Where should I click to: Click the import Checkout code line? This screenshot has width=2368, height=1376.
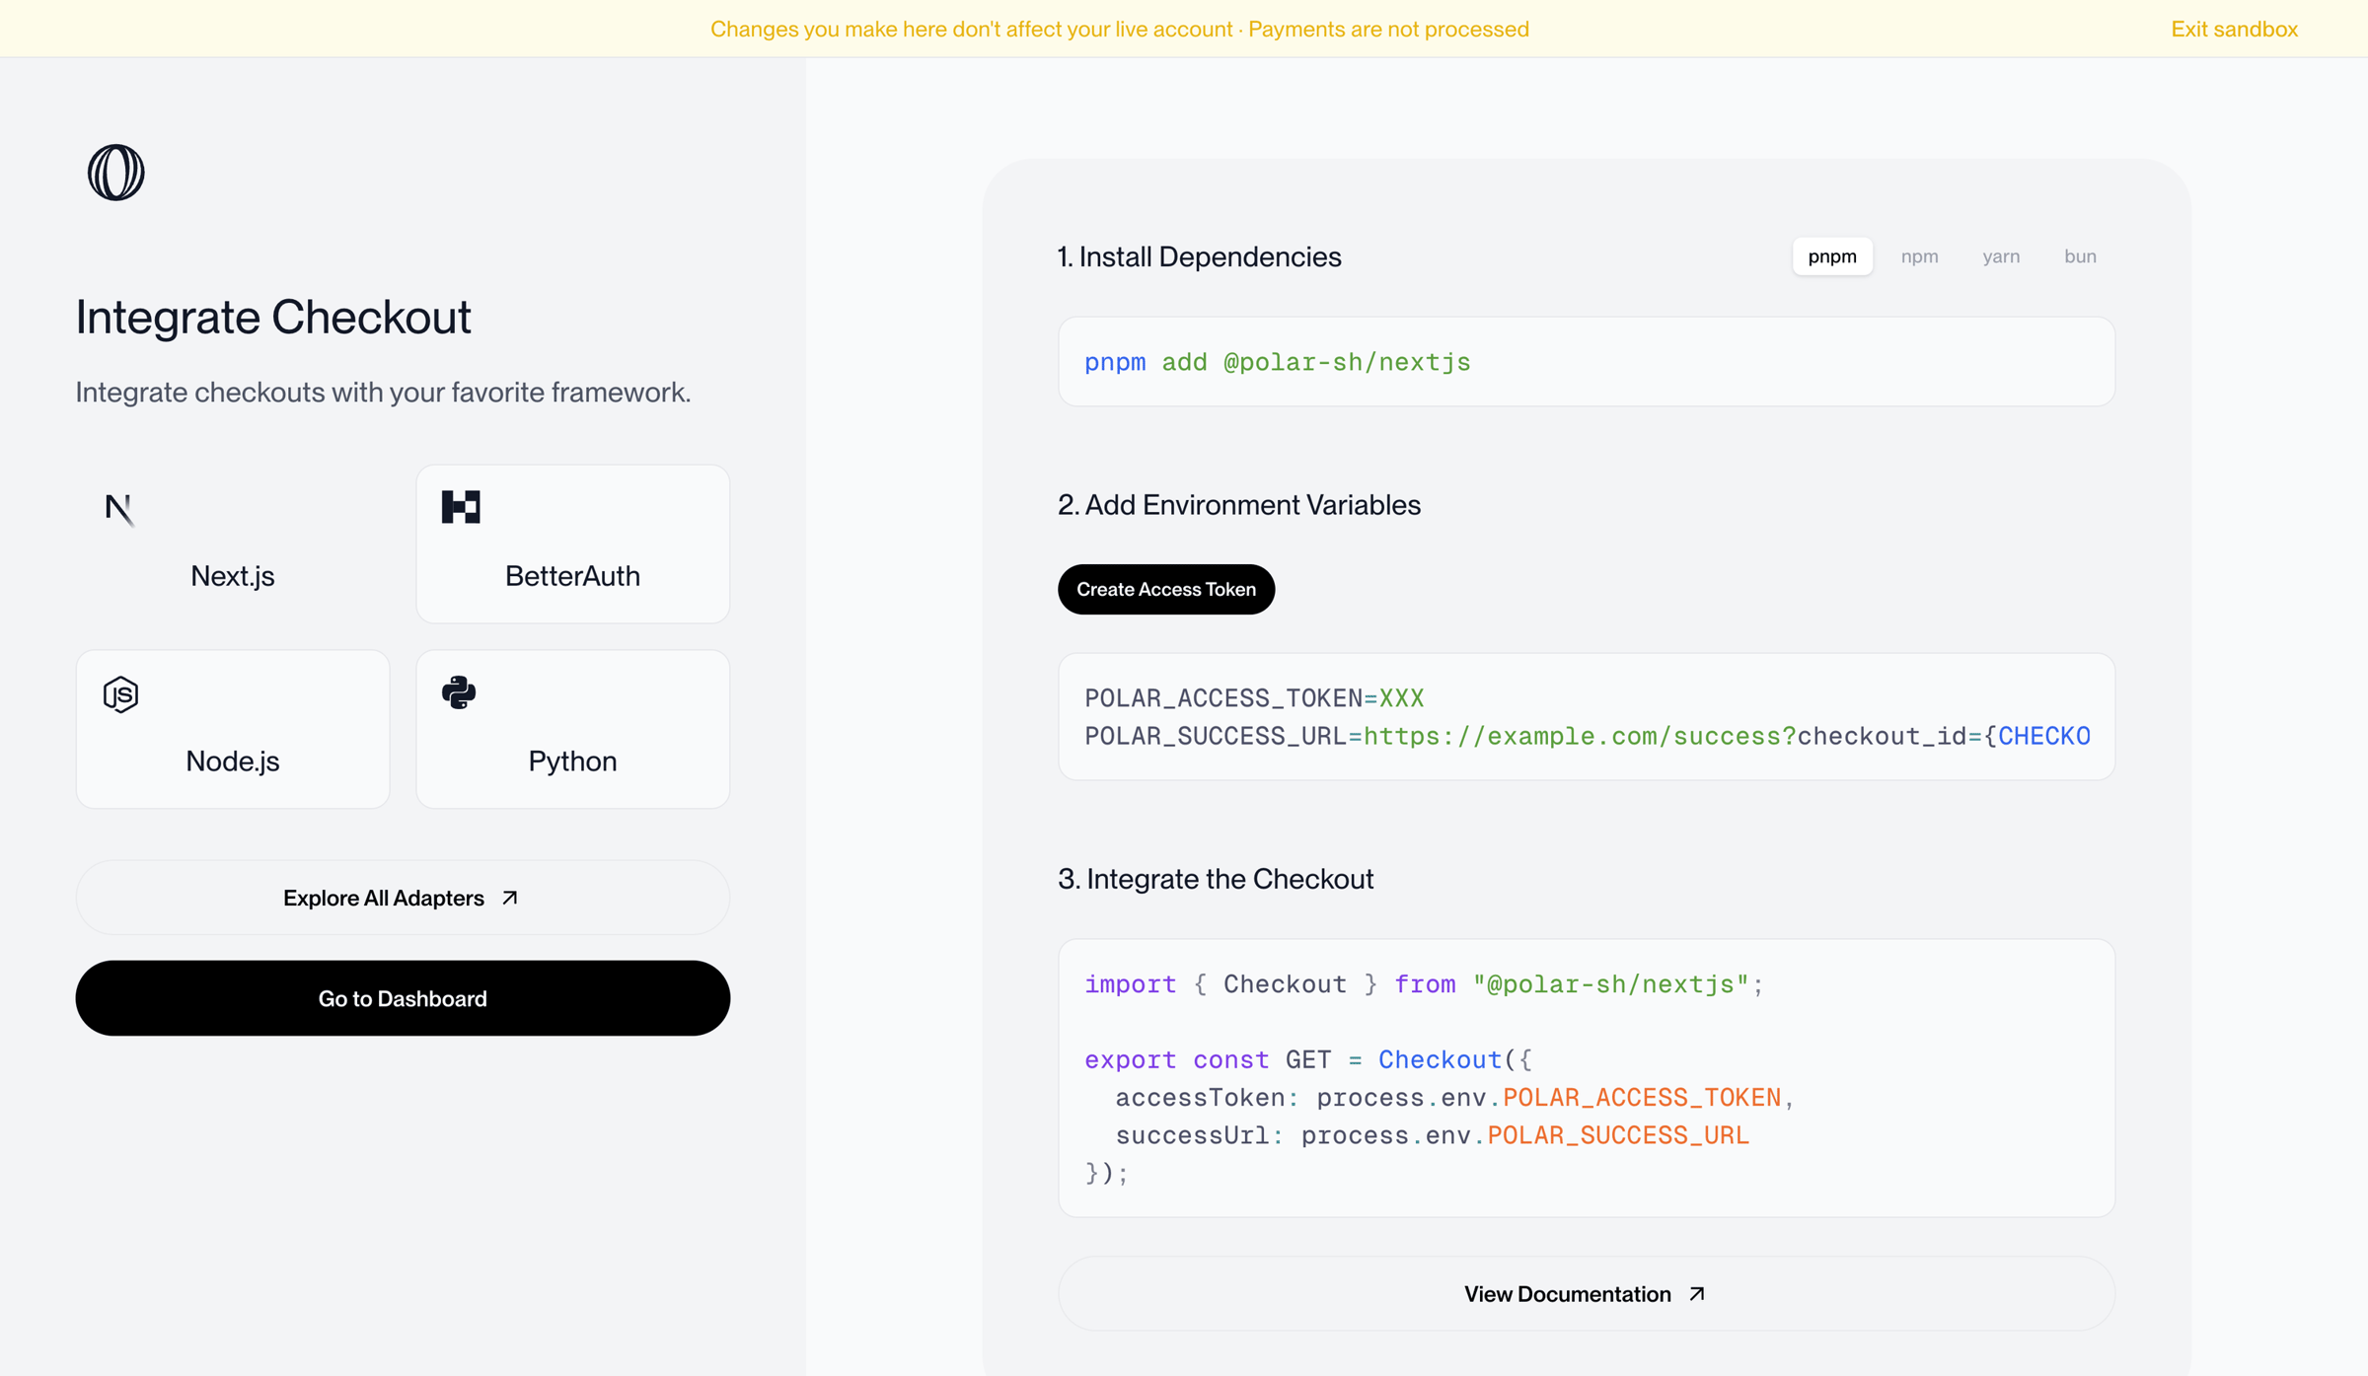(x=1424, y=984)
